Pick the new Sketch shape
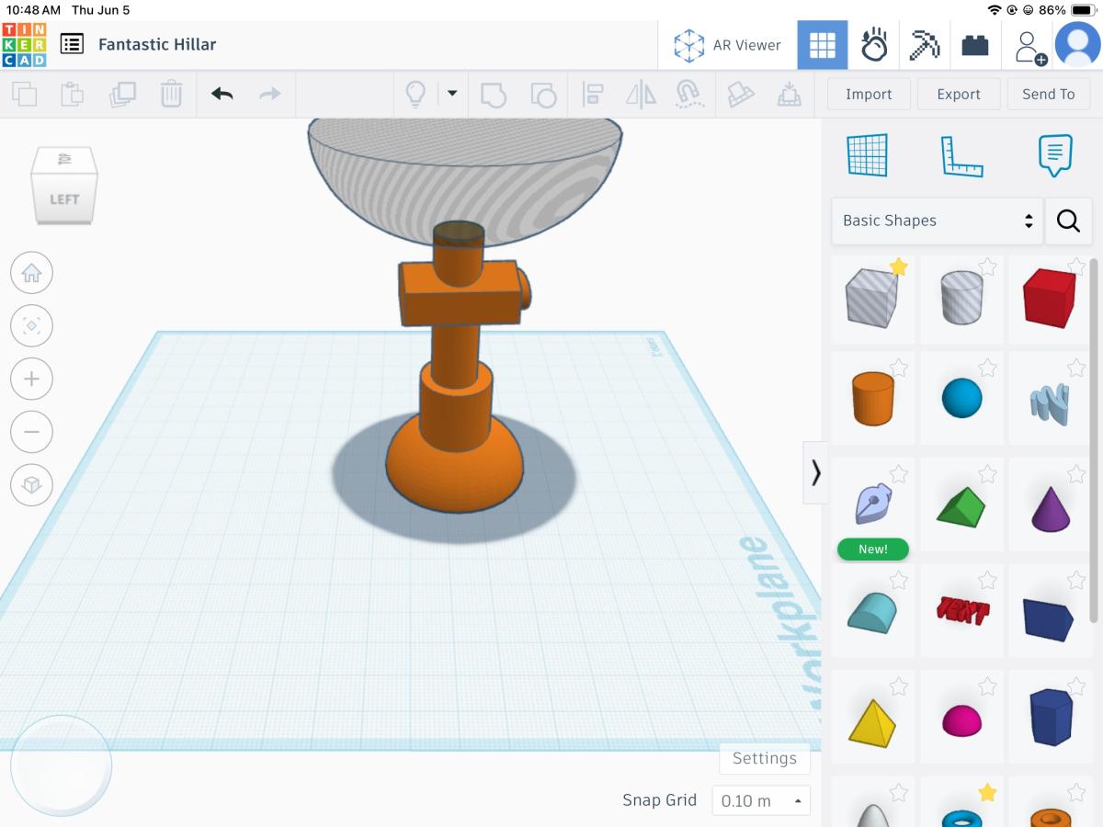 pyautogui.click(x=872, y=505)
